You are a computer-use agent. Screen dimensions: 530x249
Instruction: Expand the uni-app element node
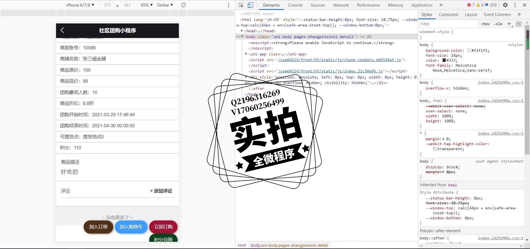click(x=246, y=54)
